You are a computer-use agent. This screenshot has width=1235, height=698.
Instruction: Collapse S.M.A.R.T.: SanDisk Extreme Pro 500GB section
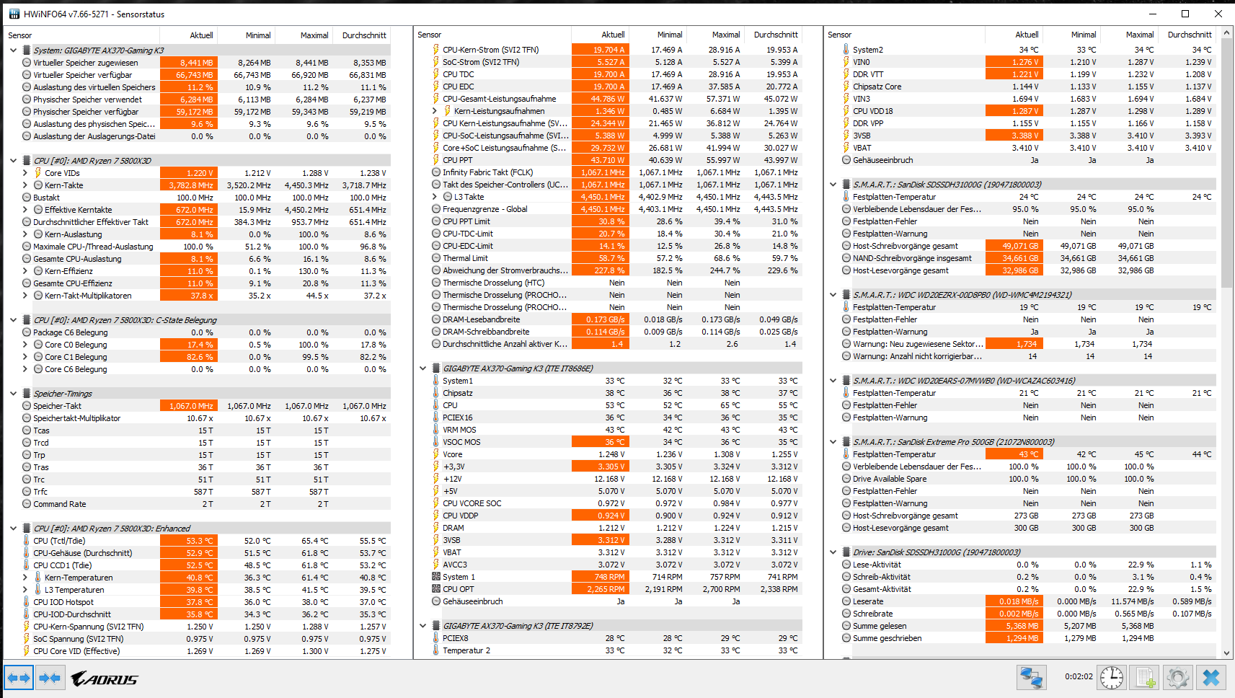(833, 442)
